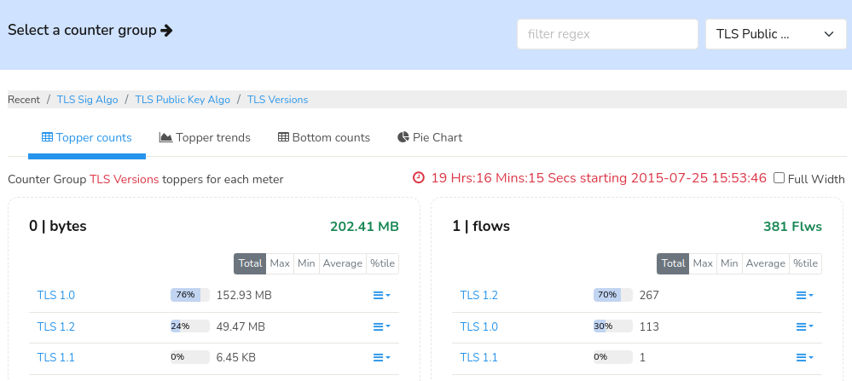Select %tile button in flows panel

(x=805, y=263)
